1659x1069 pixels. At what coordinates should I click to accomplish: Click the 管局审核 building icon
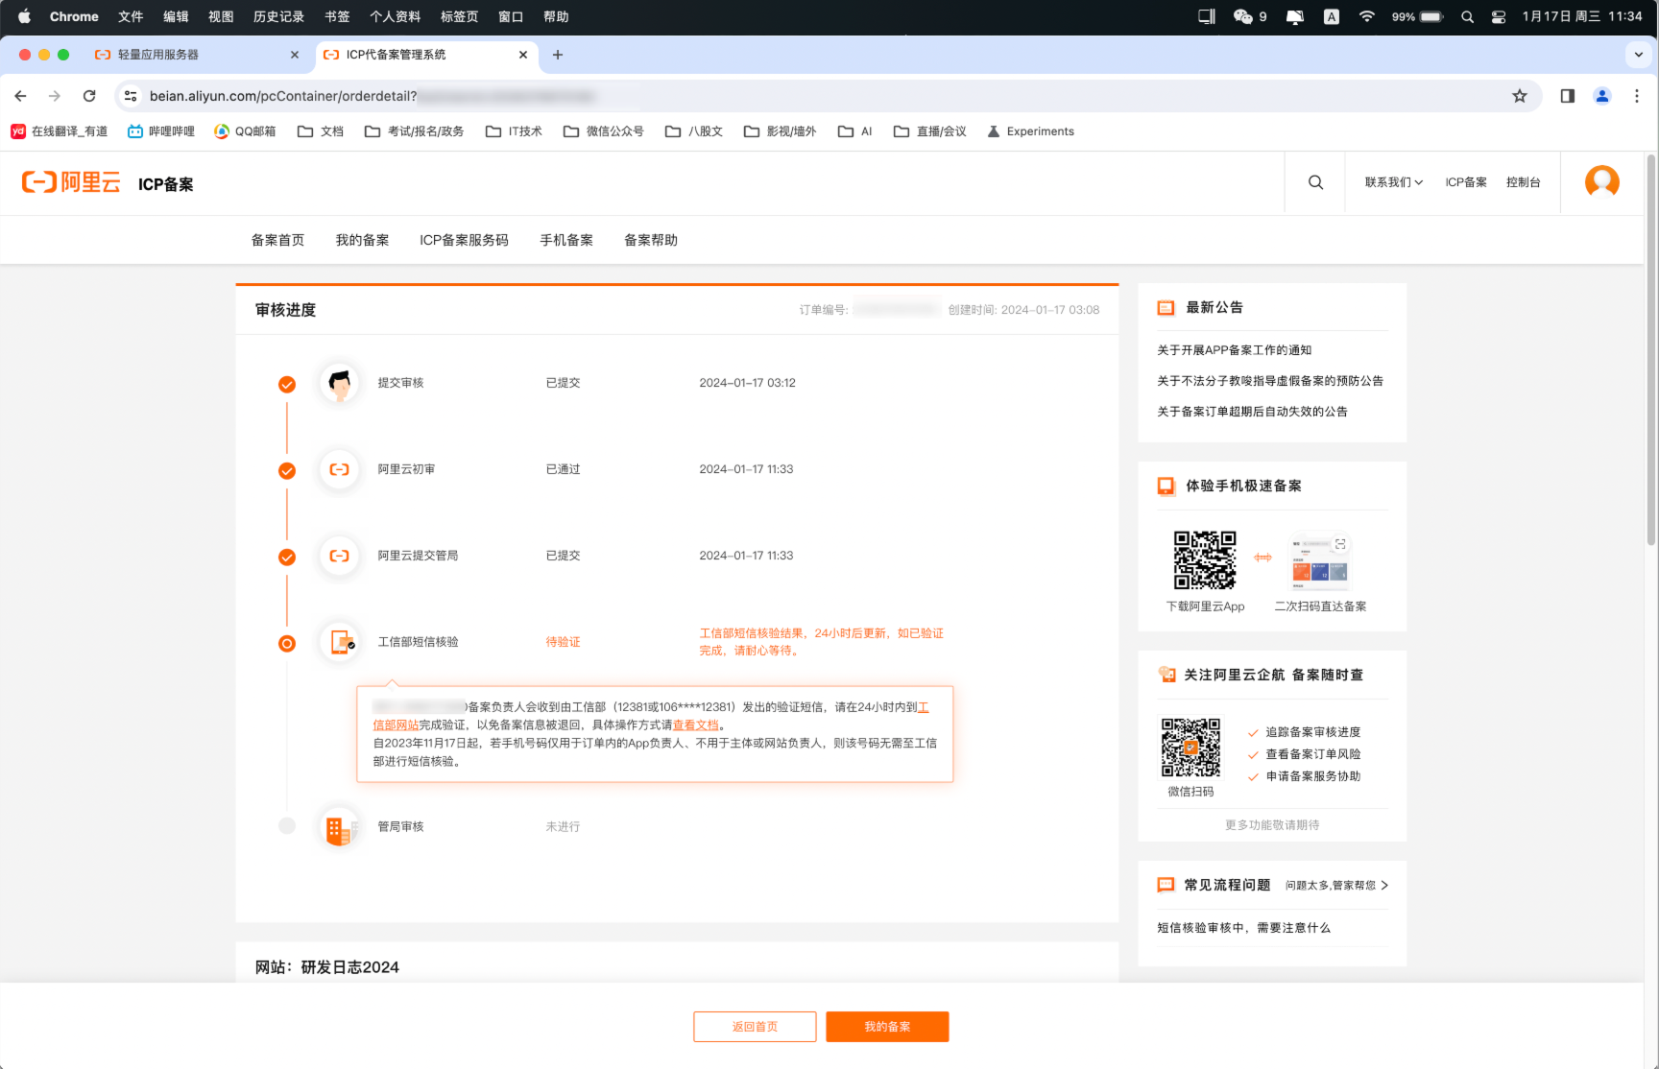click(x=338, y=827)
